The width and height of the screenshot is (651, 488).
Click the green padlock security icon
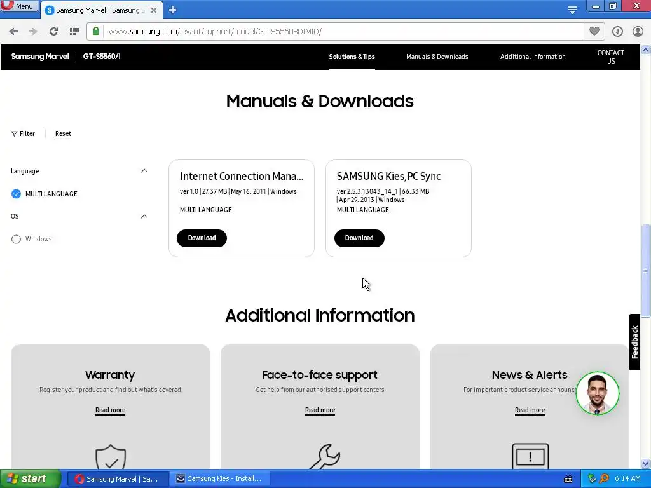(x=96, y=31)
